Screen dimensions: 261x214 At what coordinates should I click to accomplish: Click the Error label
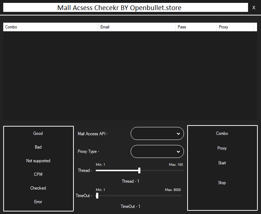[x=38, y=202]
